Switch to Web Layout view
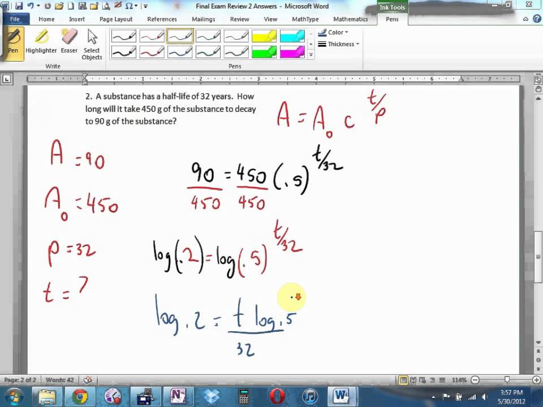This screenshot has height=407, width=543. point(423,380)
